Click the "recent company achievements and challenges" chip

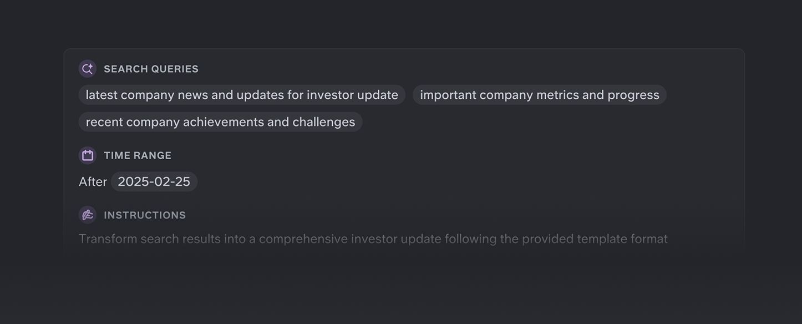pos(220,122)
